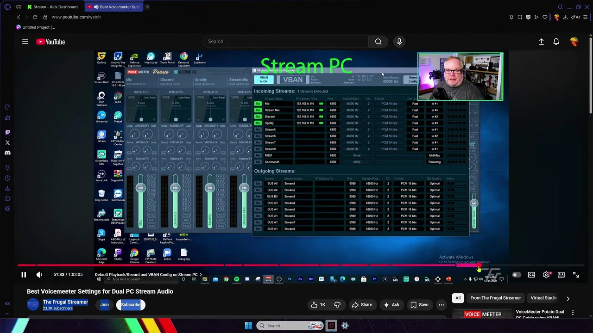The width and height of the screenshot is (593, 333).
Task: Reload the page
Action: [35, 17]
